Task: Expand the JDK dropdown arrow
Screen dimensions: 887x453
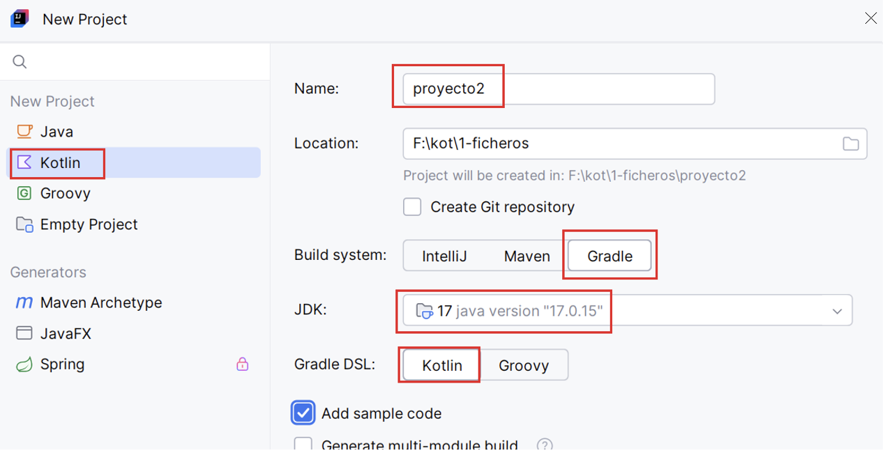Action: coord(837,311)
